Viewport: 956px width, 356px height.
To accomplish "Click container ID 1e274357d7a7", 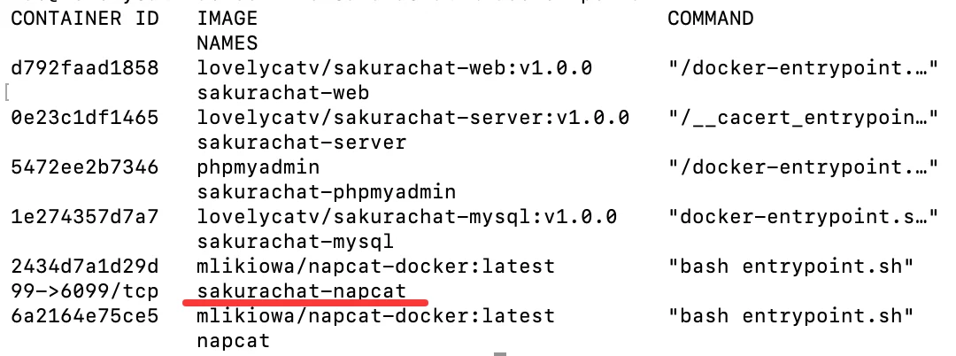I will coord(84,216).
